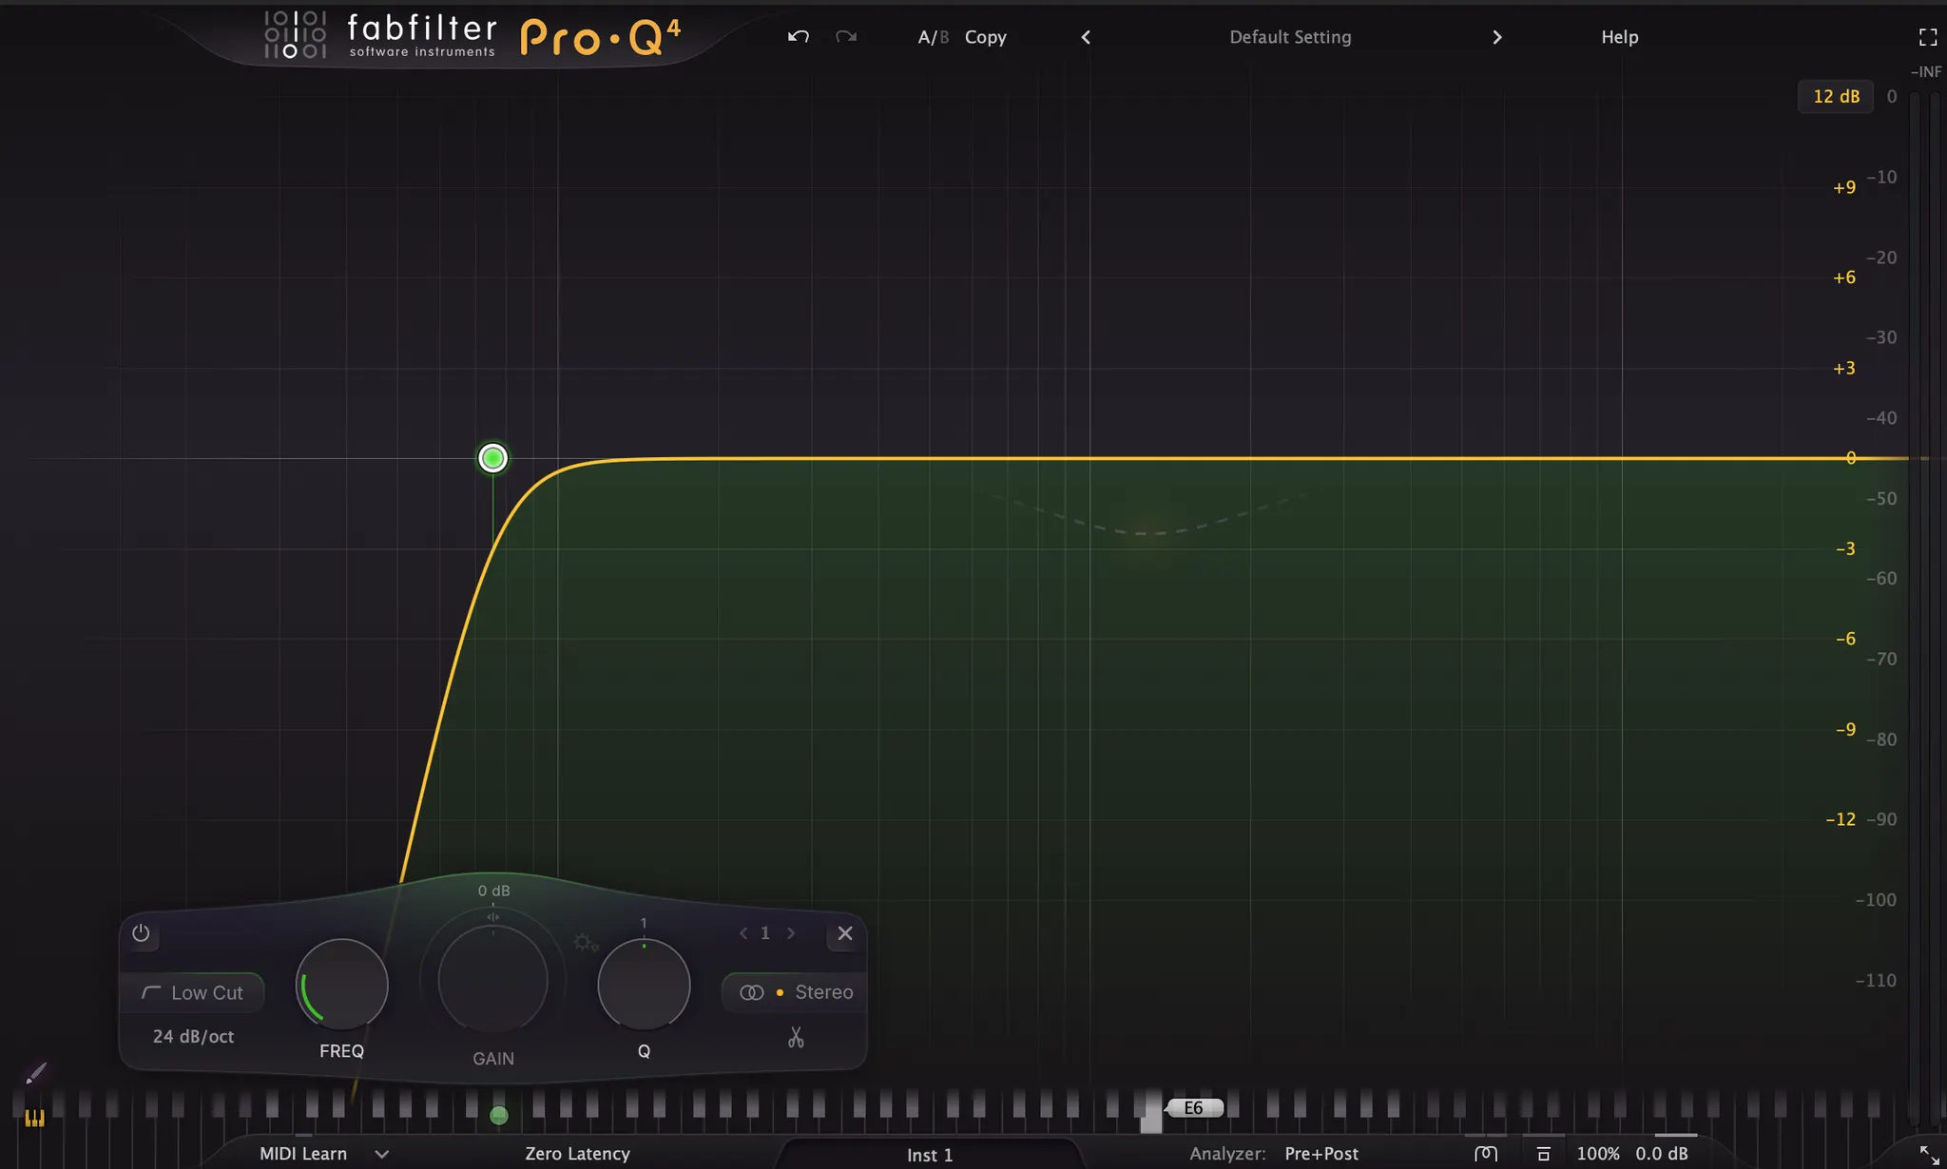
Task: Click the auto gain icon in bottom bar
Action: [x=1543, y=1154]
